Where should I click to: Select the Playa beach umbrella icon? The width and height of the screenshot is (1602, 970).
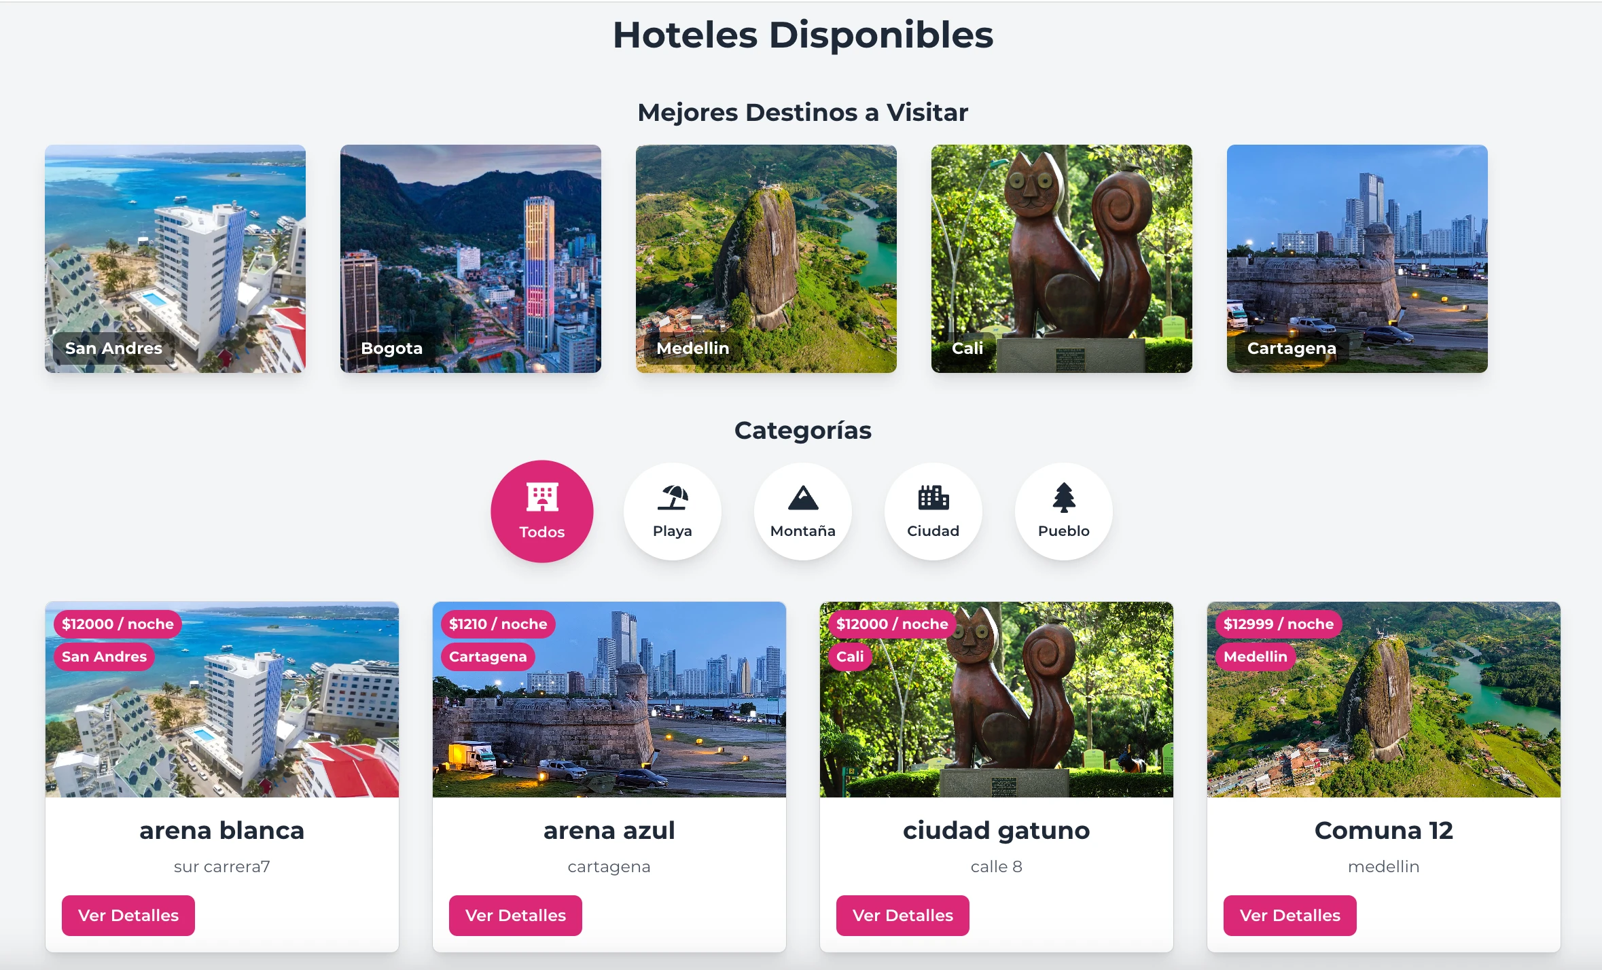(673, 497)
